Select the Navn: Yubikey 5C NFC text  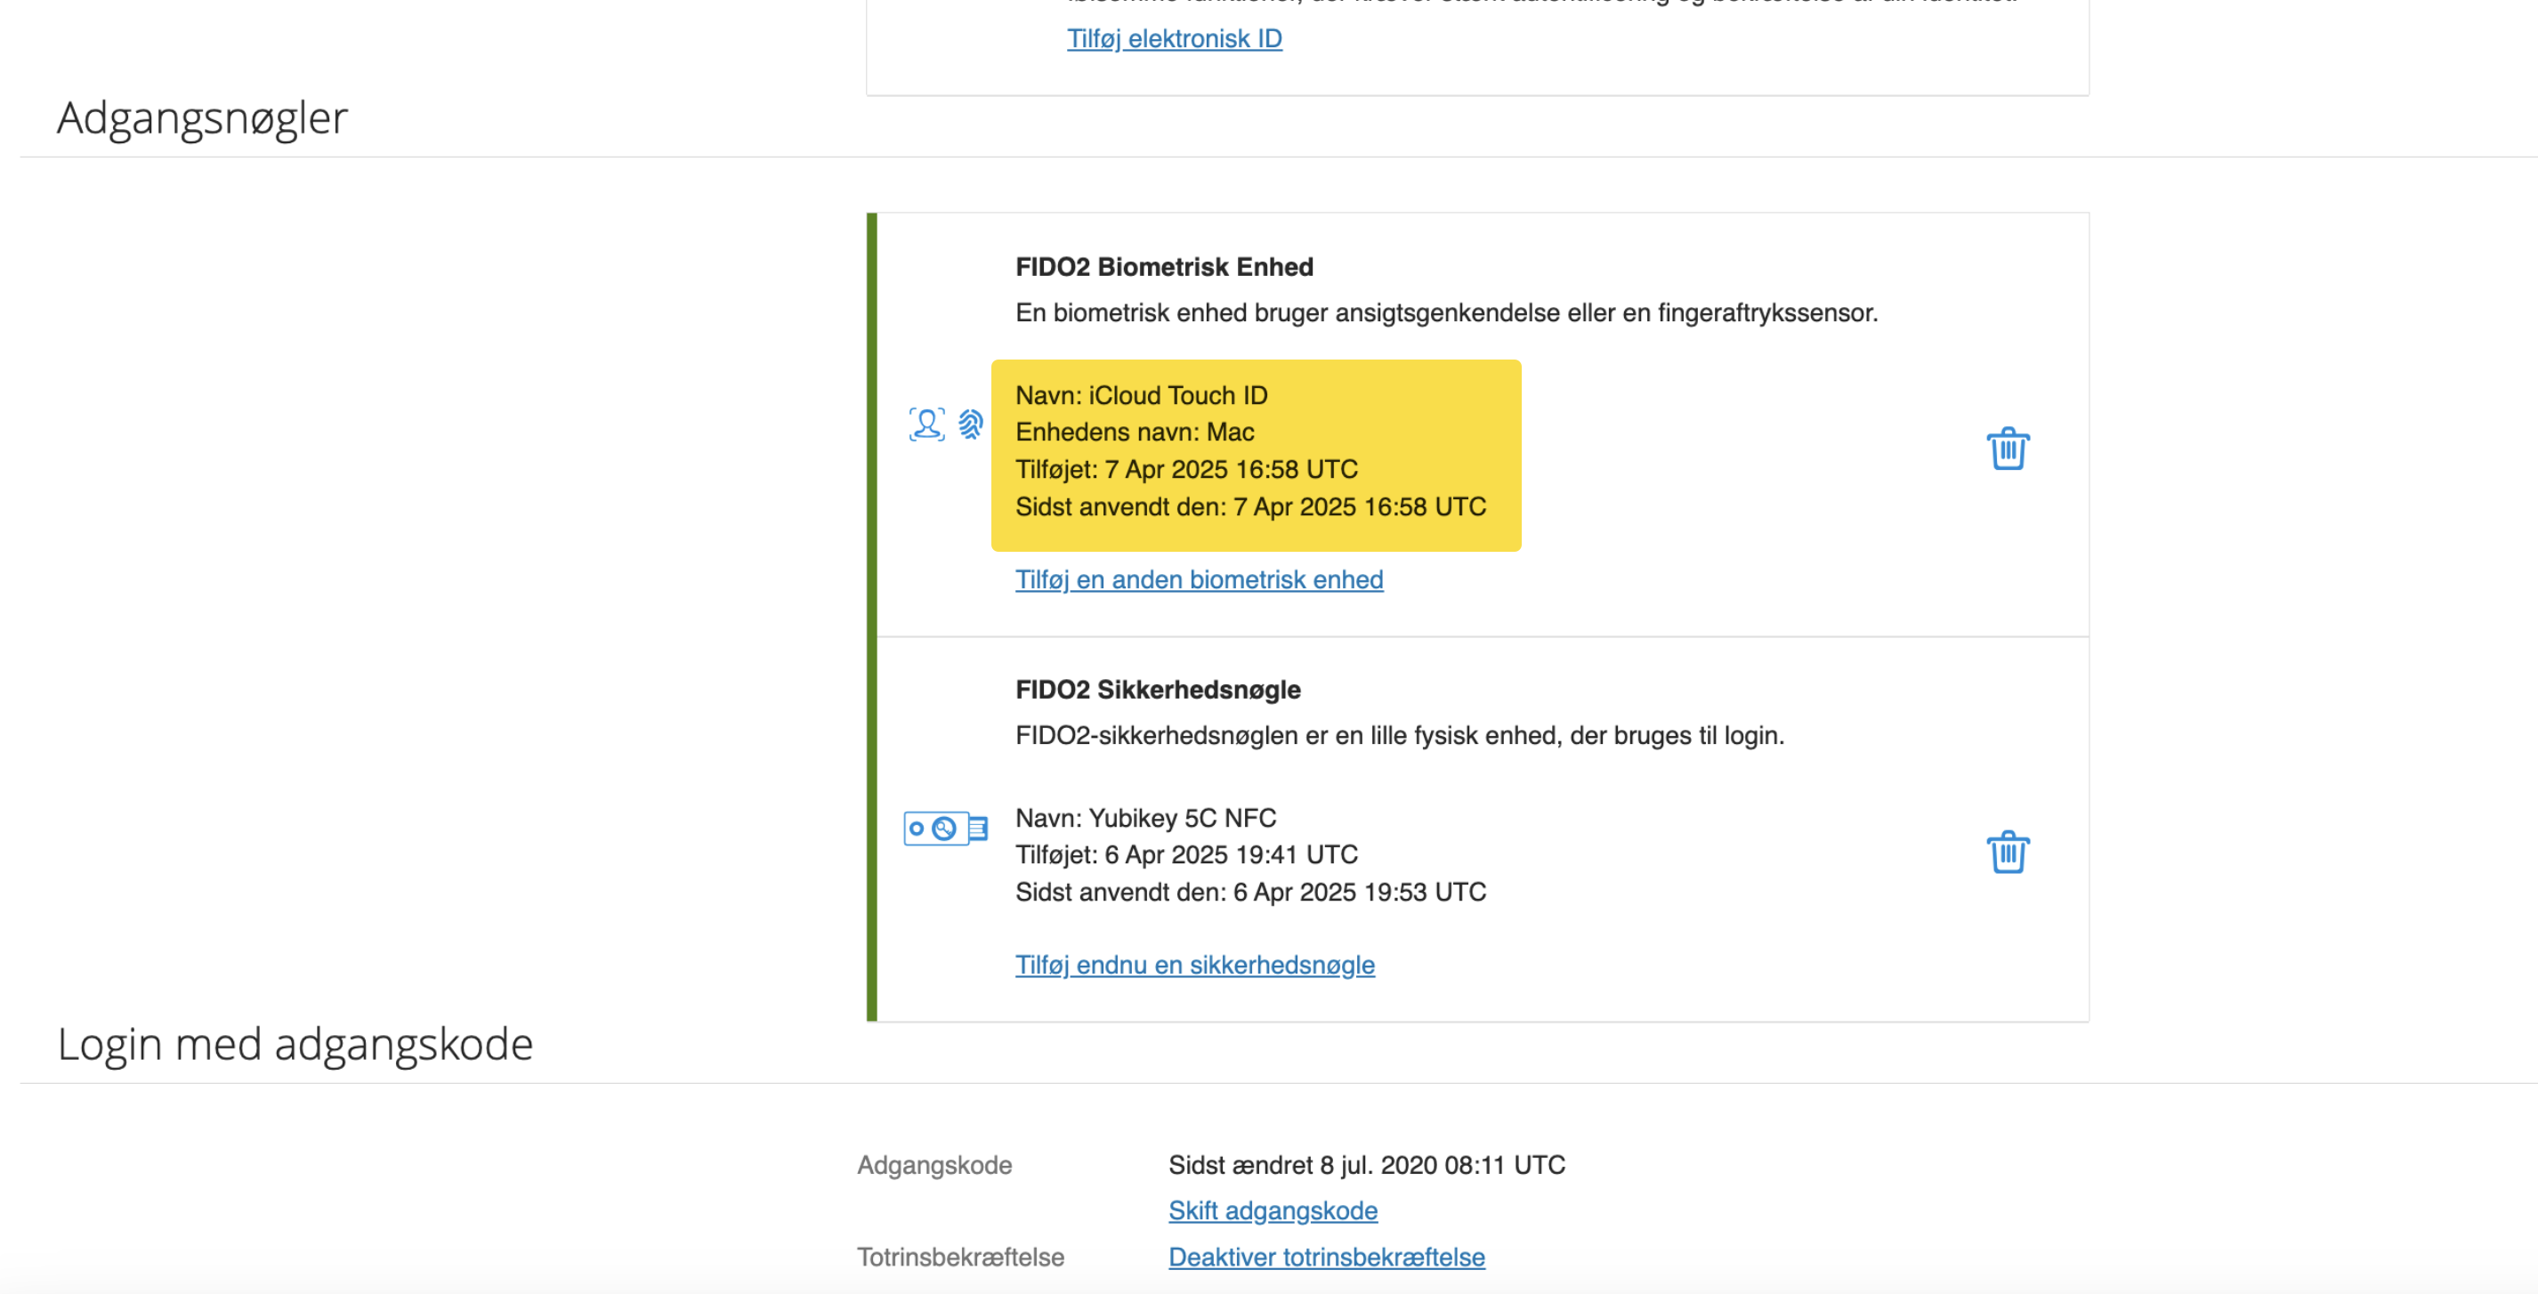click(x=1146, y=817)
